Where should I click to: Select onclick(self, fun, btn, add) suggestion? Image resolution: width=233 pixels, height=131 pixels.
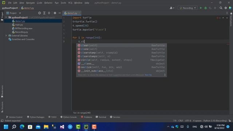click(121, 67)
